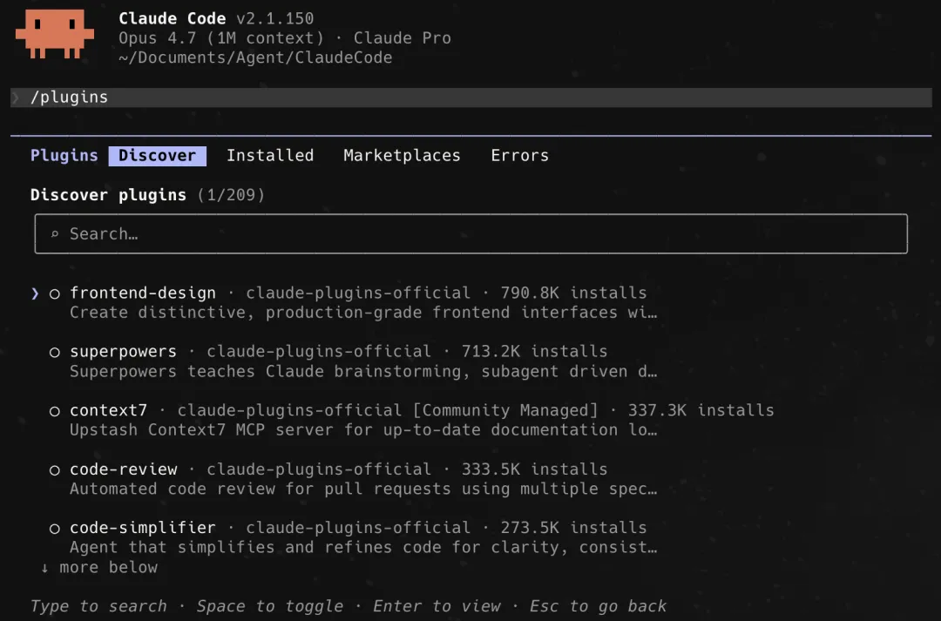Screen dimensions: 941x621
Task: Toggle the context7 plugin circle
Action: coord(55,411)
